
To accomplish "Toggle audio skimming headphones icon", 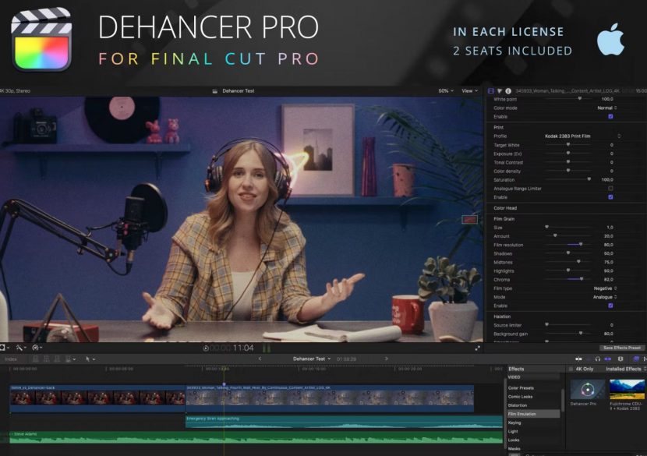I will coord(598,359).
